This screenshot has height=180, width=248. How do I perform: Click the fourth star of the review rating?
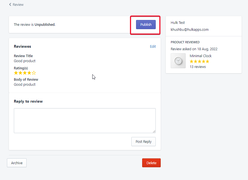point(29,73)
